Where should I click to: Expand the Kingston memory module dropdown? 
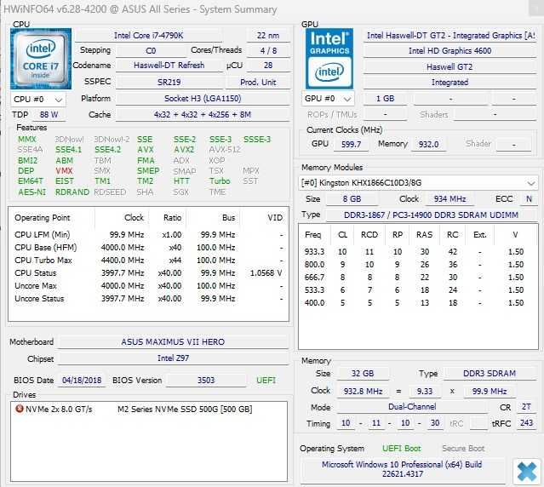click(x=418, y=183)
